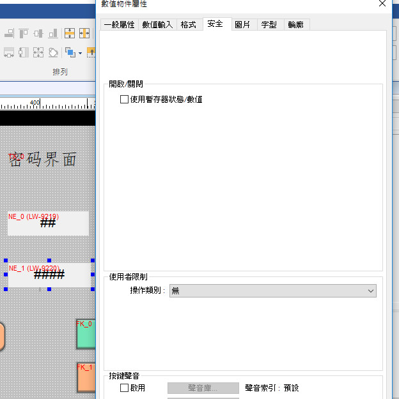
Task: Click the make same height icon
Action: pos(24,52)
